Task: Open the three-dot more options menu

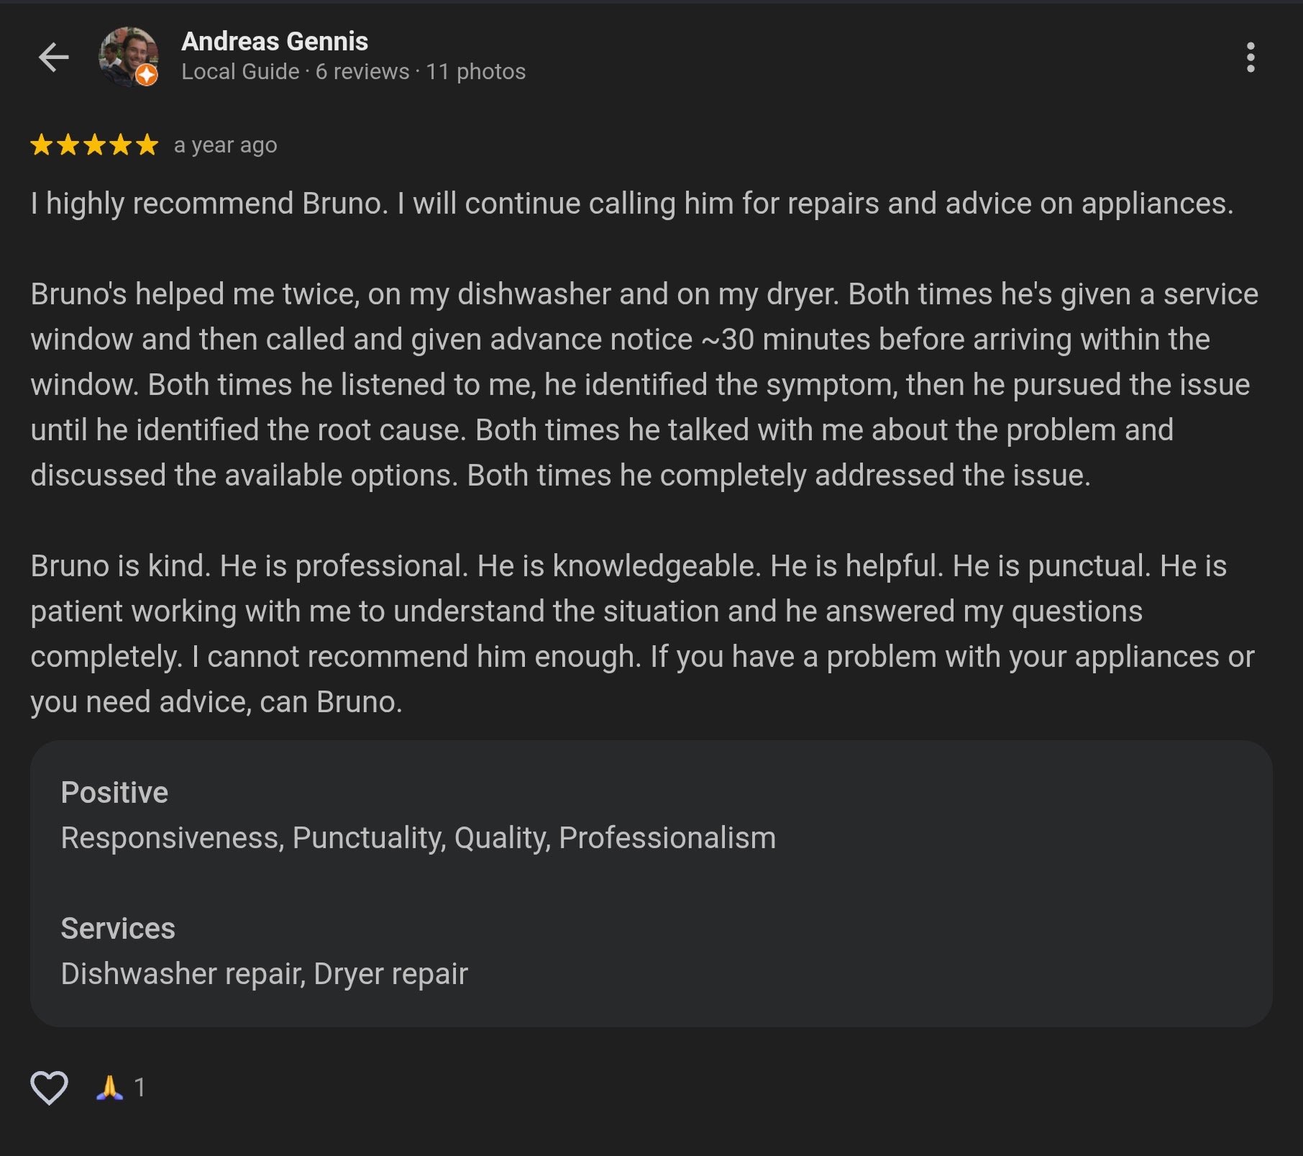Action: [x=1251, y=58]
